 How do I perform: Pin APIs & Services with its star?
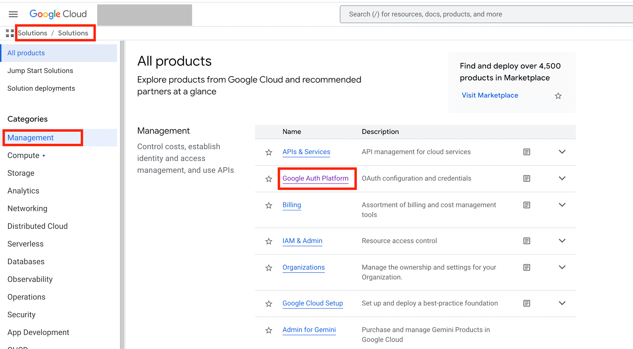click(x=269, y=153)
